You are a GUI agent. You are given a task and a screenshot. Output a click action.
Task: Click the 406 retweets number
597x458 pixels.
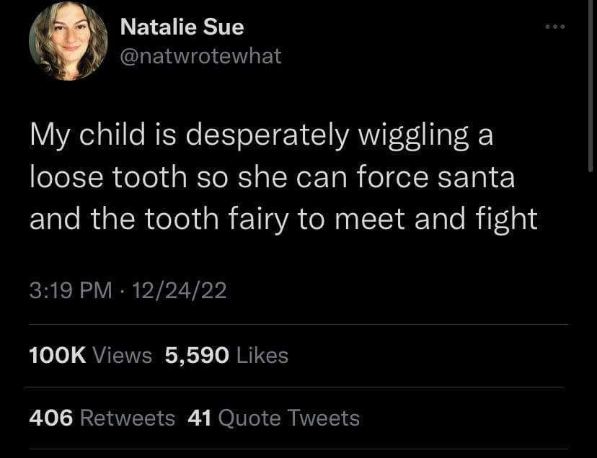click(x=51, y=418)
